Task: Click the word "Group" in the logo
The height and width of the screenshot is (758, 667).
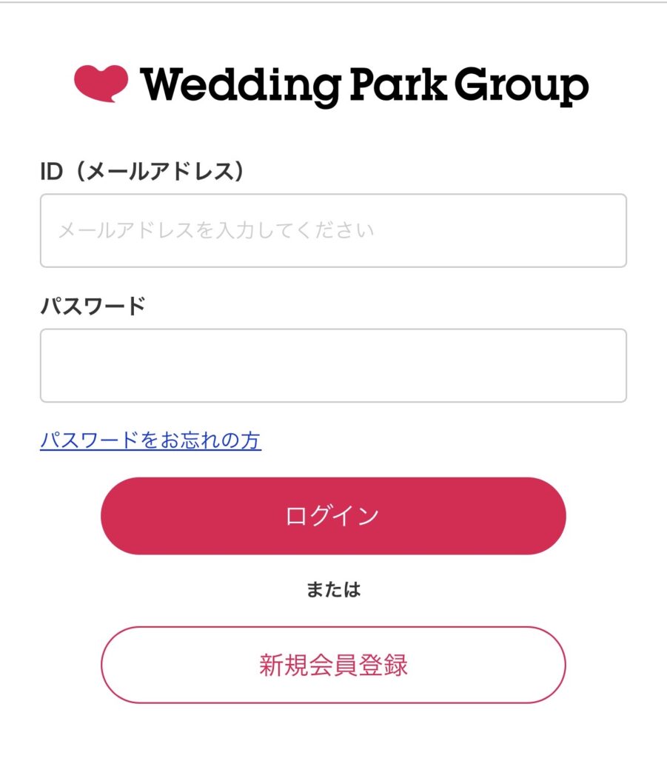Action: [x=521, y=87]
